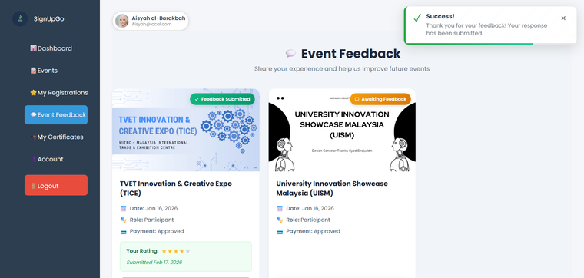Select Event Feedback sidebar item
The width and height of the screenshot is (584, 278).
[56, 114]
